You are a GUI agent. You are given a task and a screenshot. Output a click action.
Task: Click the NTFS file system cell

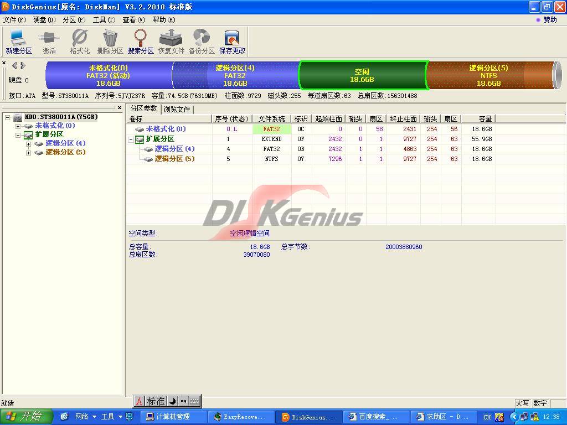tap(271, 159)
